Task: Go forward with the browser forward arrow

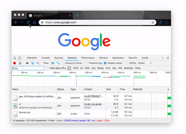Action: coord(22,22)
